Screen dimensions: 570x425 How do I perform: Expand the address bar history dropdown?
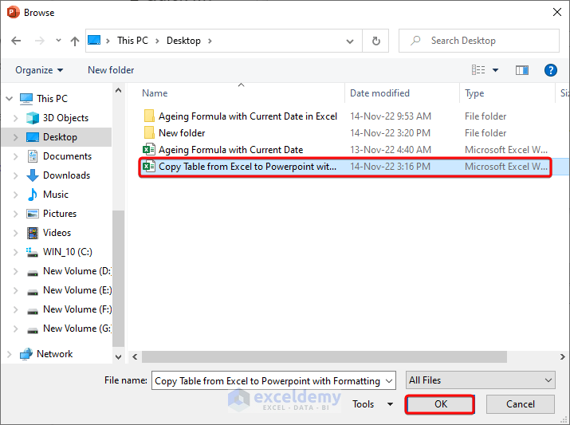(x=350, y=41)
